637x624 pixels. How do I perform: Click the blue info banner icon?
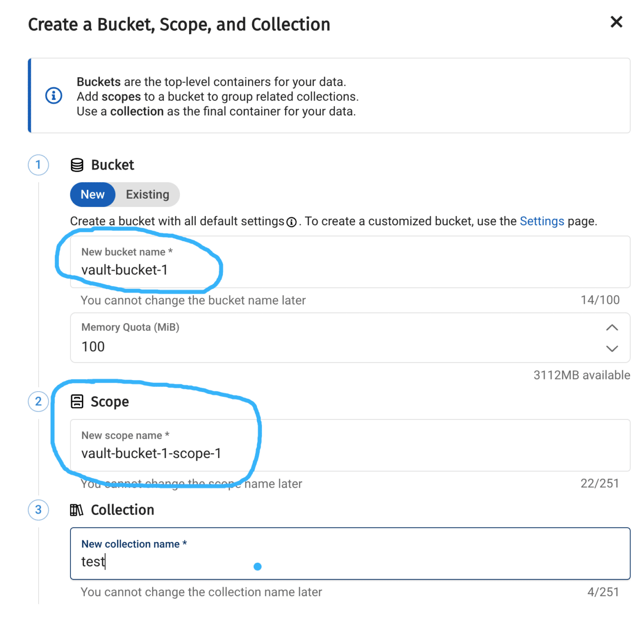[x=54, y=95]
